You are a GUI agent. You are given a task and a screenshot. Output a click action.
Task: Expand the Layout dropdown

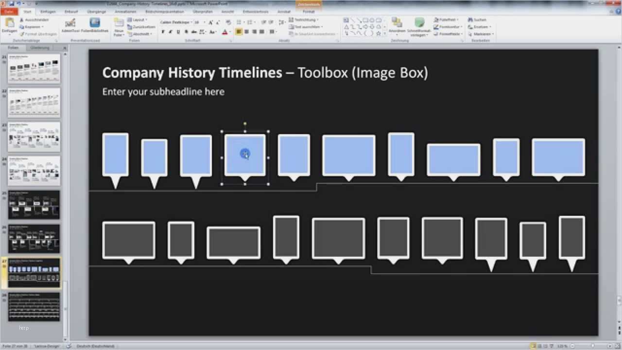(x=138, y=20)
